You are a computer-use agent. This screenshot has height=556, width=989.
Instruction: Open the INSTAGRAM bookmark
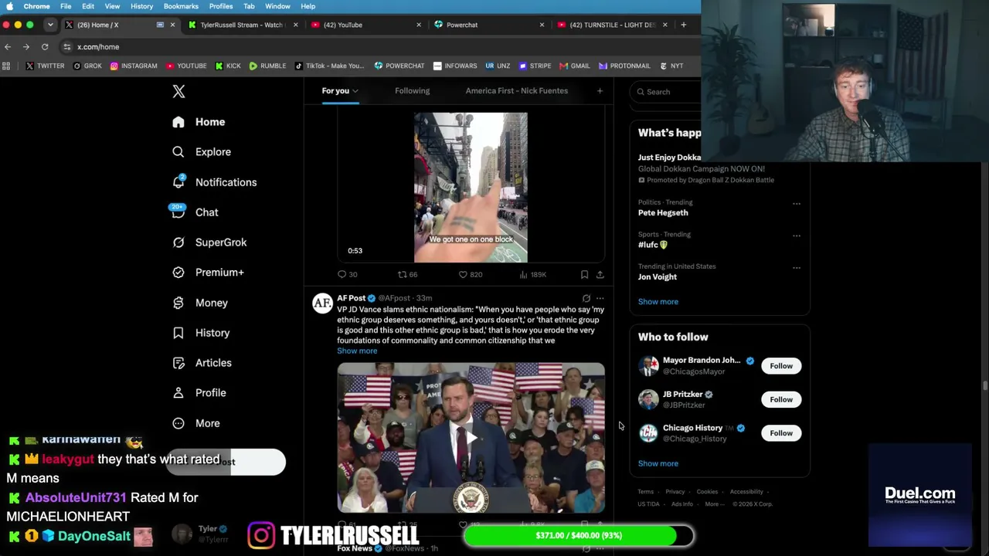(134, 66)
